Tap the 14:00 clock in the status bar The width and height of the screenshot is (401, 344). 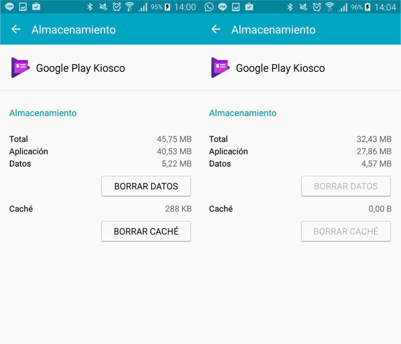[x=185, y=7]
